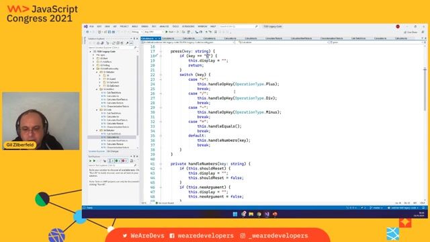
Task: Collapse the if block at line 46
Action: click(x=161, y=187)
